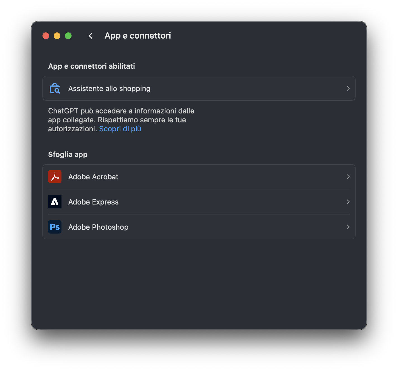Open the Scopri di più link
398x371 pixels.
[120, 129]
